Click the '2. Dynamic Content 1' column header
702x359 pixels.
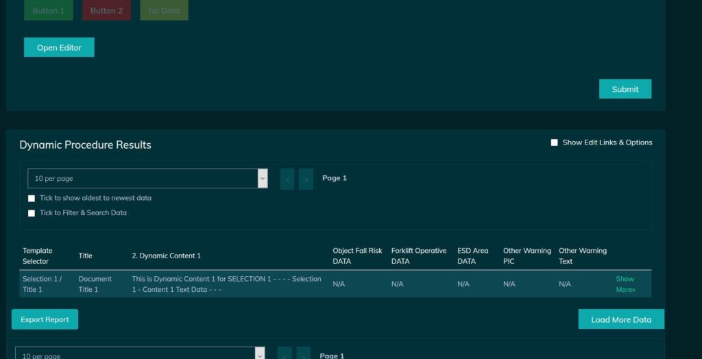[x=166, y=256]
